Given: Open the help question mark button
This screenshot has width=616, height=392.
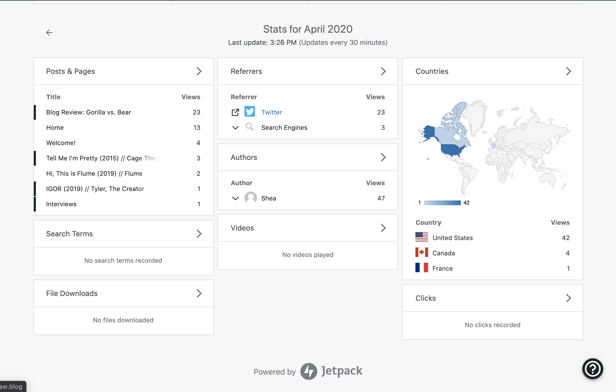Looking at the screenshot, I should [593, 369].
